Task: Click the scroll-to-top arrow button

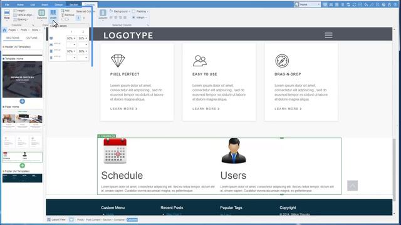Action: 352,186
